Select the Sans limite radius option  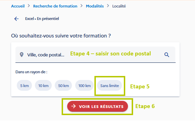(x=110, y=86)
